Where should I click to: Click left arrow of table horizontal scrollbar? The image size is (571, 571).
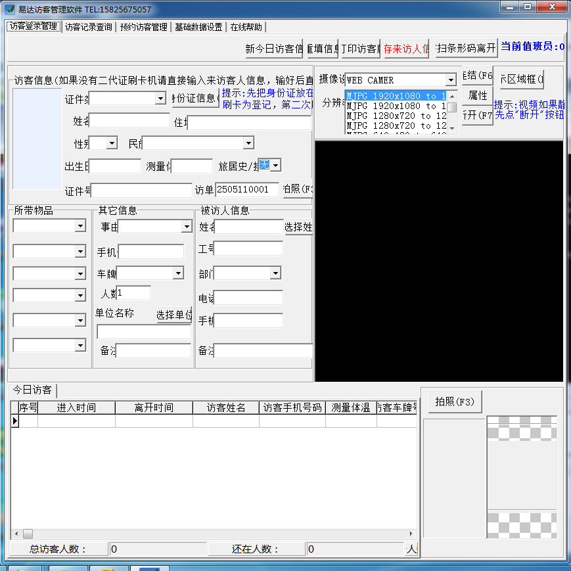pyautogui.click(x=16, y=534)
